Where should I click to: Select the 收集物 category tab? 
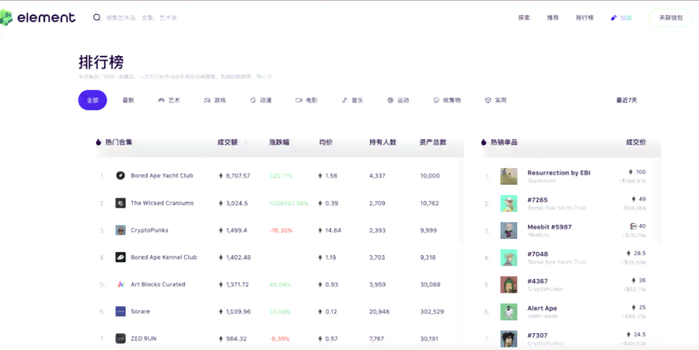coord(447,101)
